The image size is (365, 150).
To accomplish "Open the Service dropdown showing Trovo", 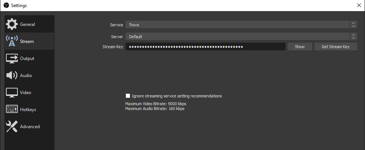I will pyautogui.click(x=238, y=25).
